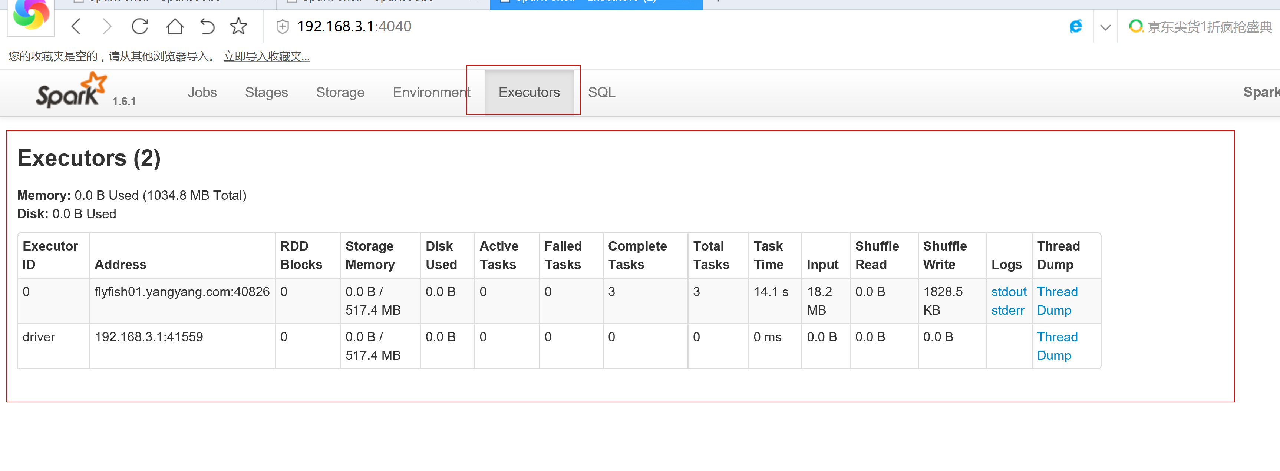Screen dimensions: 1280x471
Task: Expand the address bar dropdown chevron
Action: coord(1105,27)
